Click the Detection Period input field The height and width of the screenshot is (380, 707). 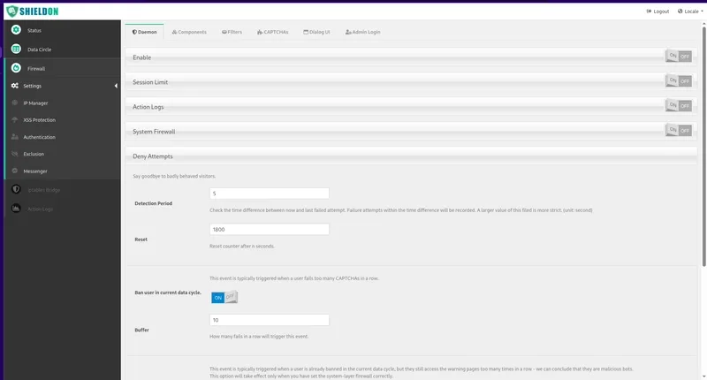coord(270,194)
